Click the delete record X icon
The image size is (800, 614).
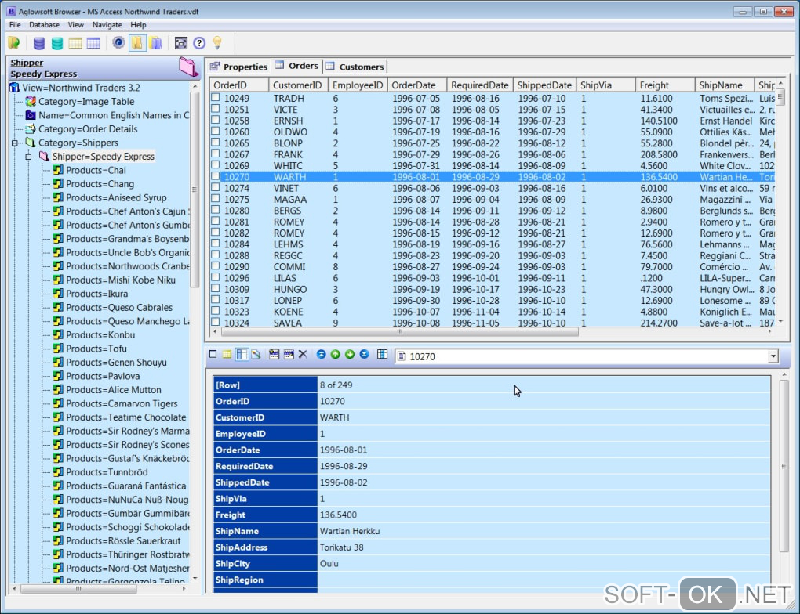(303, 355)
